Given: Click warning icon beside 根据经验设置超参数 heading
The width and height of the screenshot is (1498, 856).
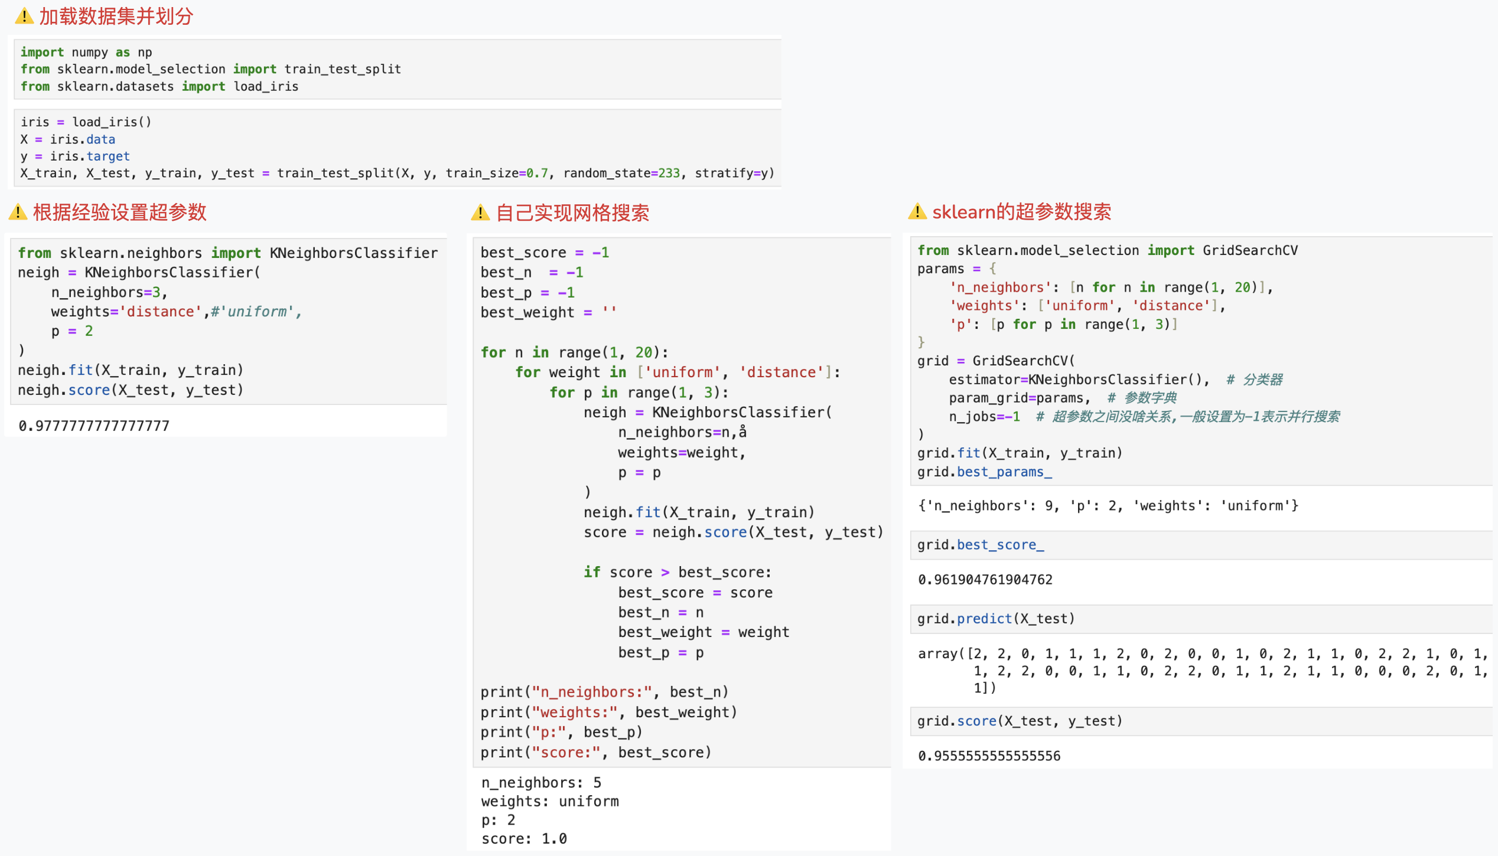Looking at the screenshot, I should click(x=18, y=212).
